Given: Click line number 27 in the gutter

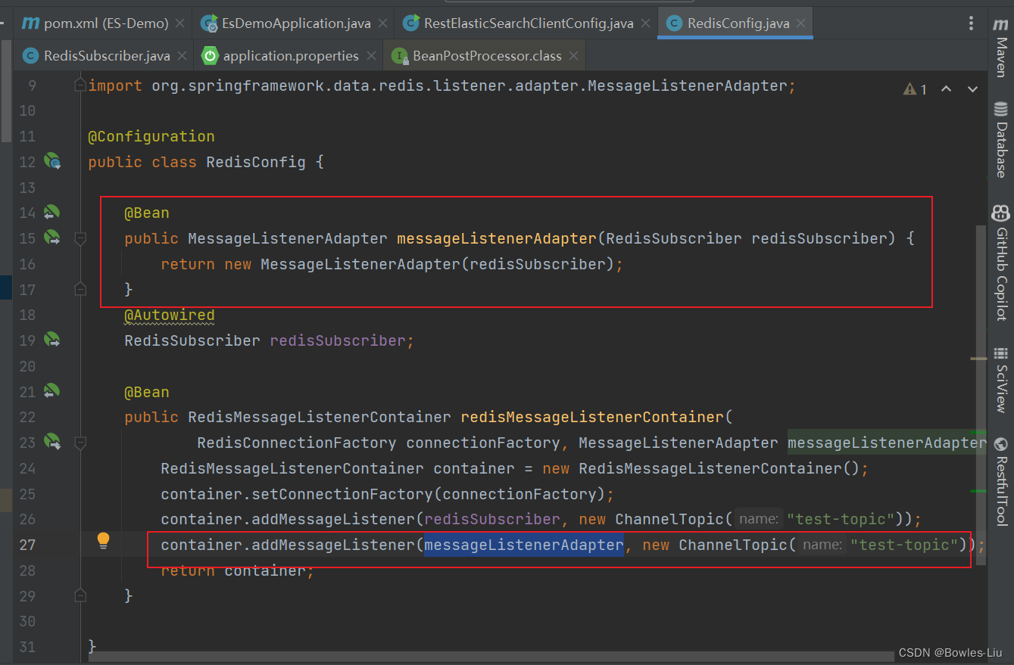Looking at the screenshot, I should [x=27, y=545].
